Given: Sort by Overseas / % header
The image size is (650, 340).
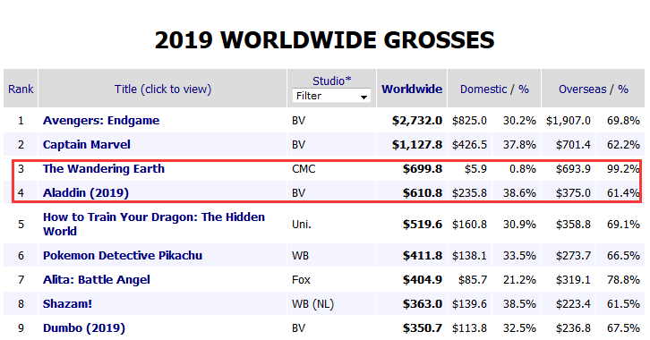Looking at the screenshot, I should (x=594, y=89).
